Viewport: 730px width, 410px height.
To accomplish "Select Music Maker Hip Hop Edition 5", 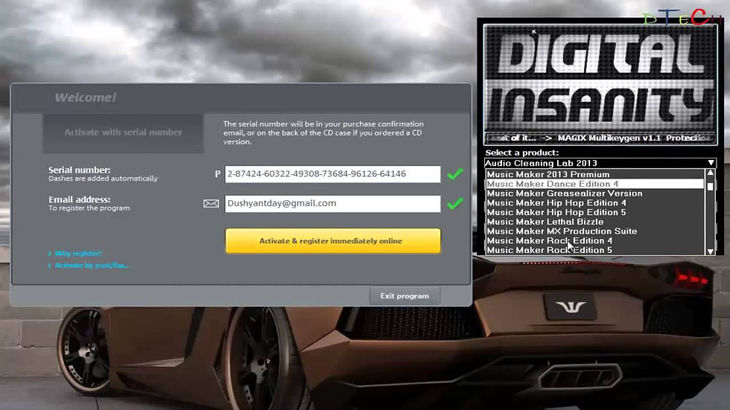I will pyautogui.click(x=594, y=212).
